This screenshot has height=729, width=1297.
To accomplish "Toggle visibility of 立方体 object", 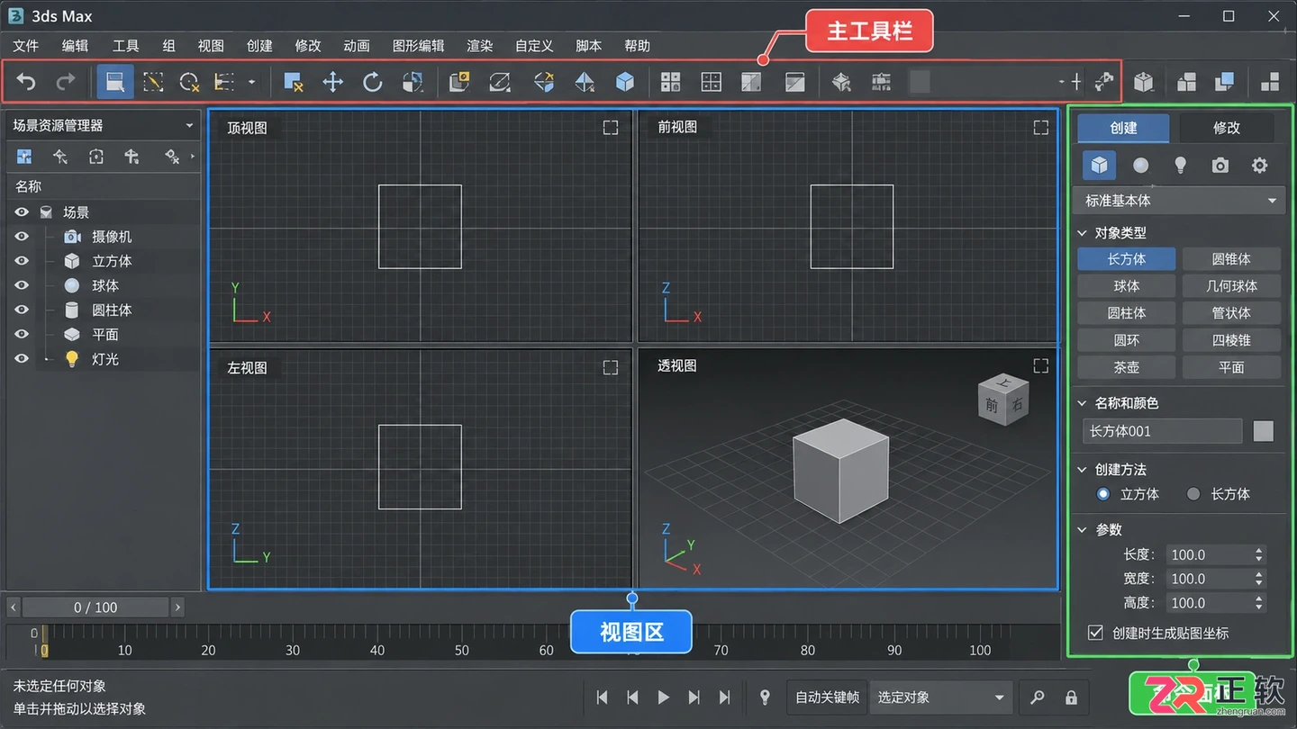I will click(22, 261).
